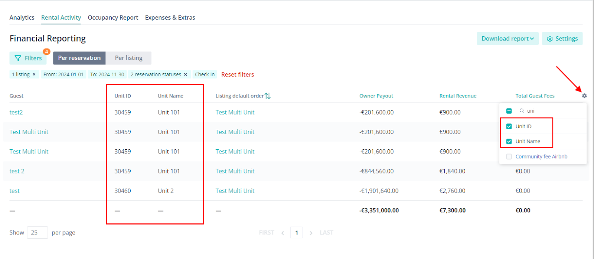Sort by Total Guest Fees header

click(x=535, y=96)
